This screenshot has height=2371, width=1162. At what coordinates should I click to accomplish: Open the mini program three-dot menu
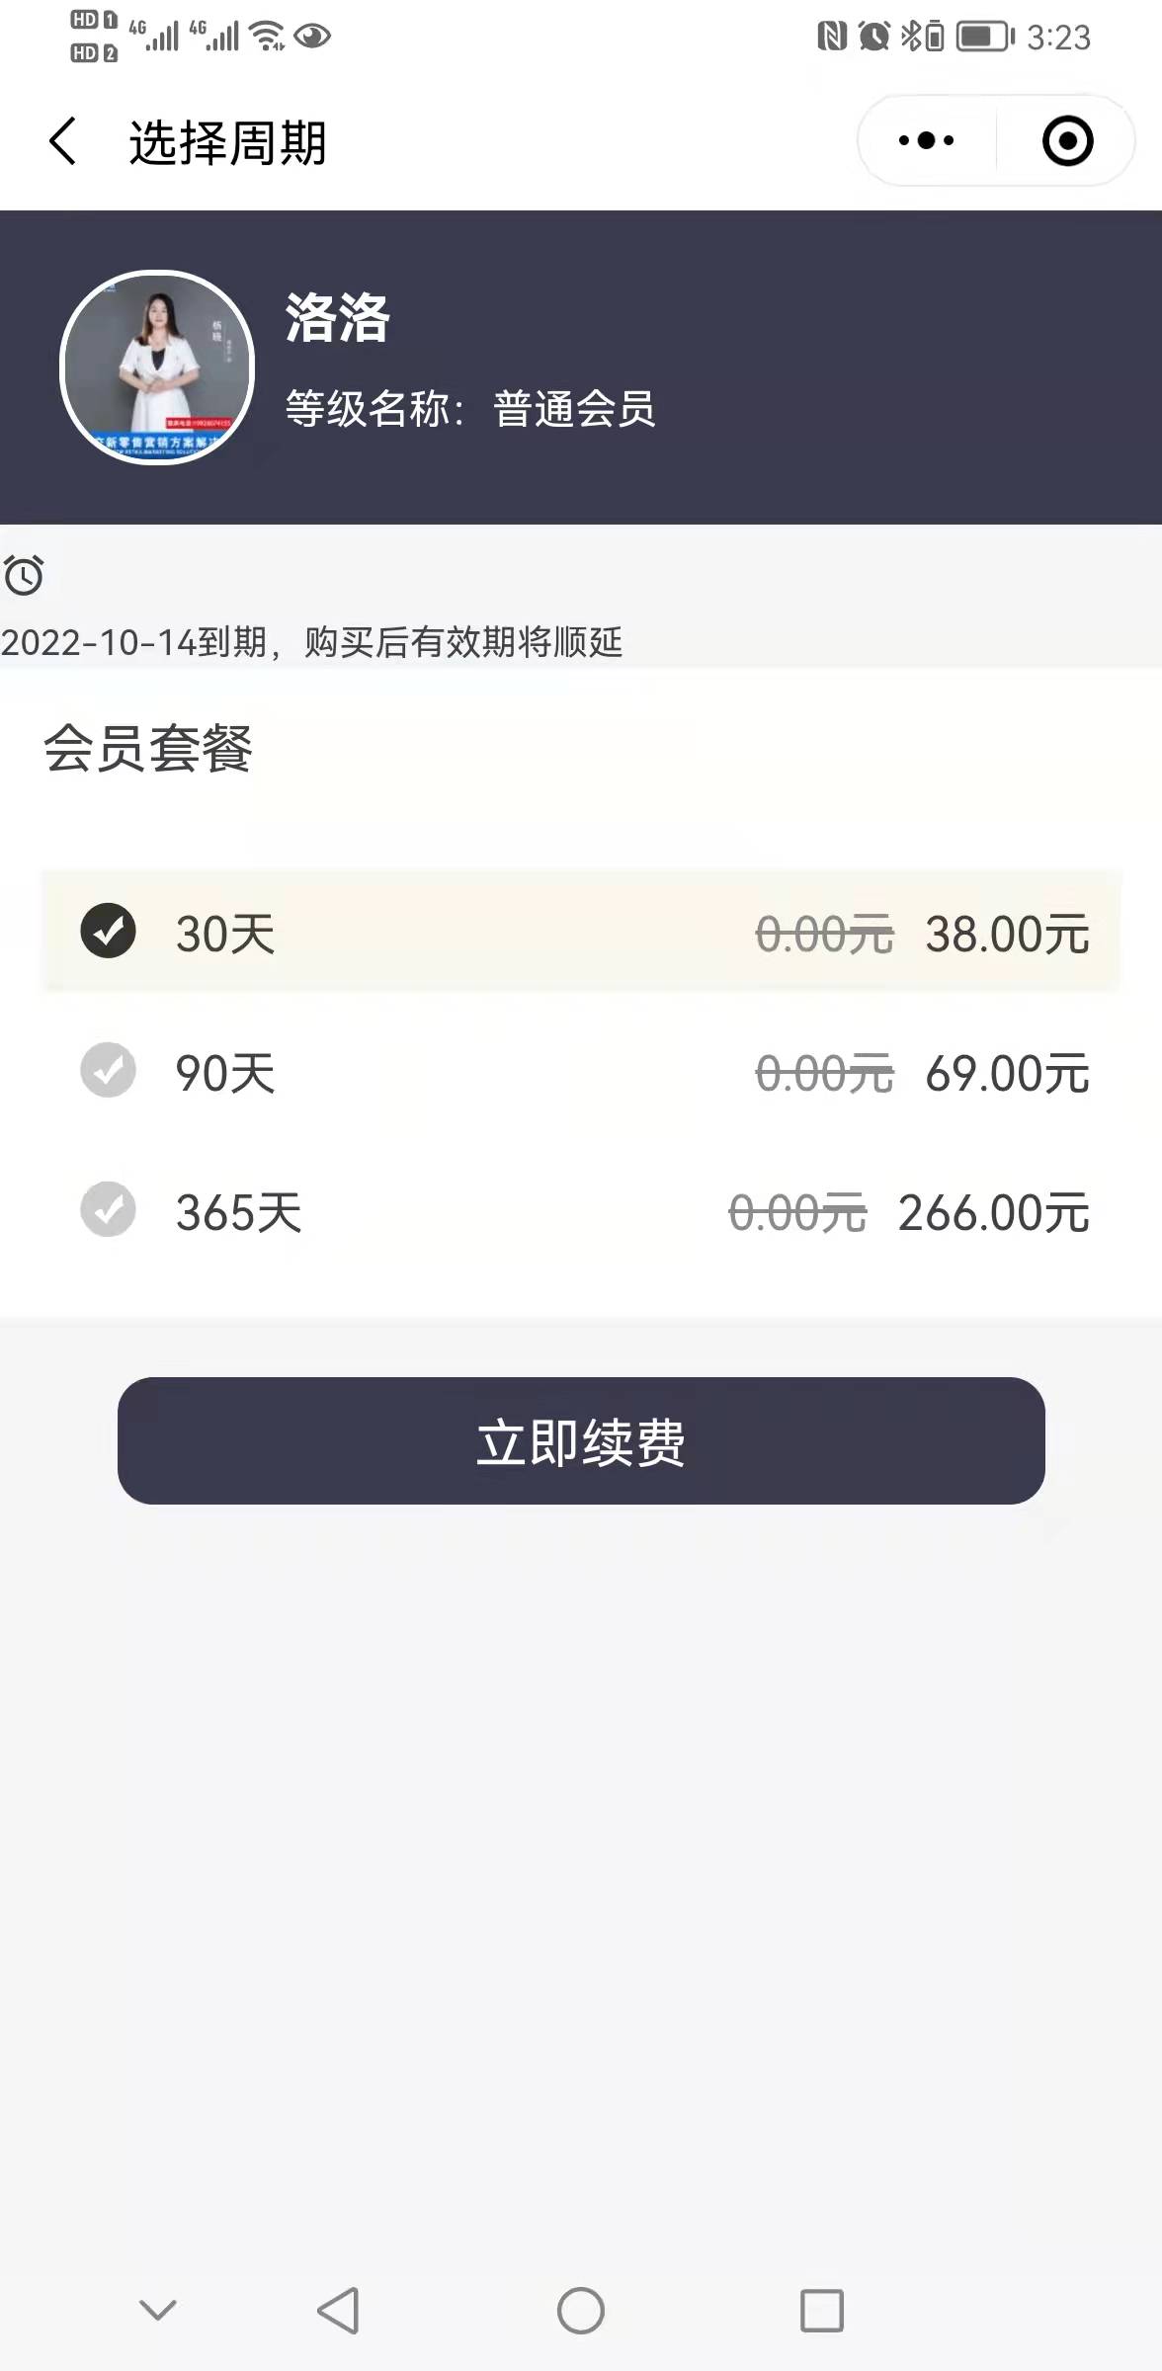click(927, 141)
